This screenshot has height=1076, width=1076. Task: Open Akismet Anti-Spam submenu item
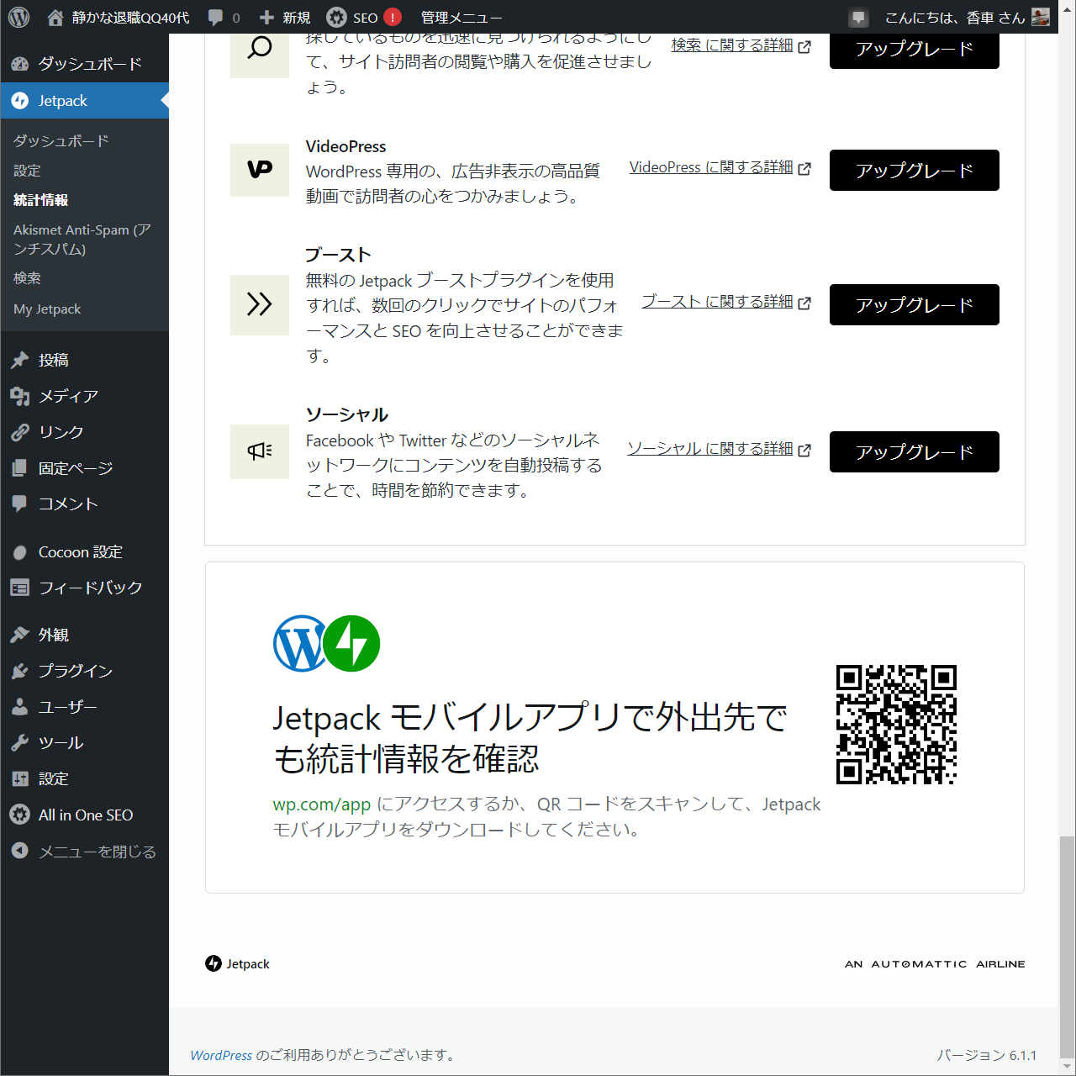click(82, 239)
